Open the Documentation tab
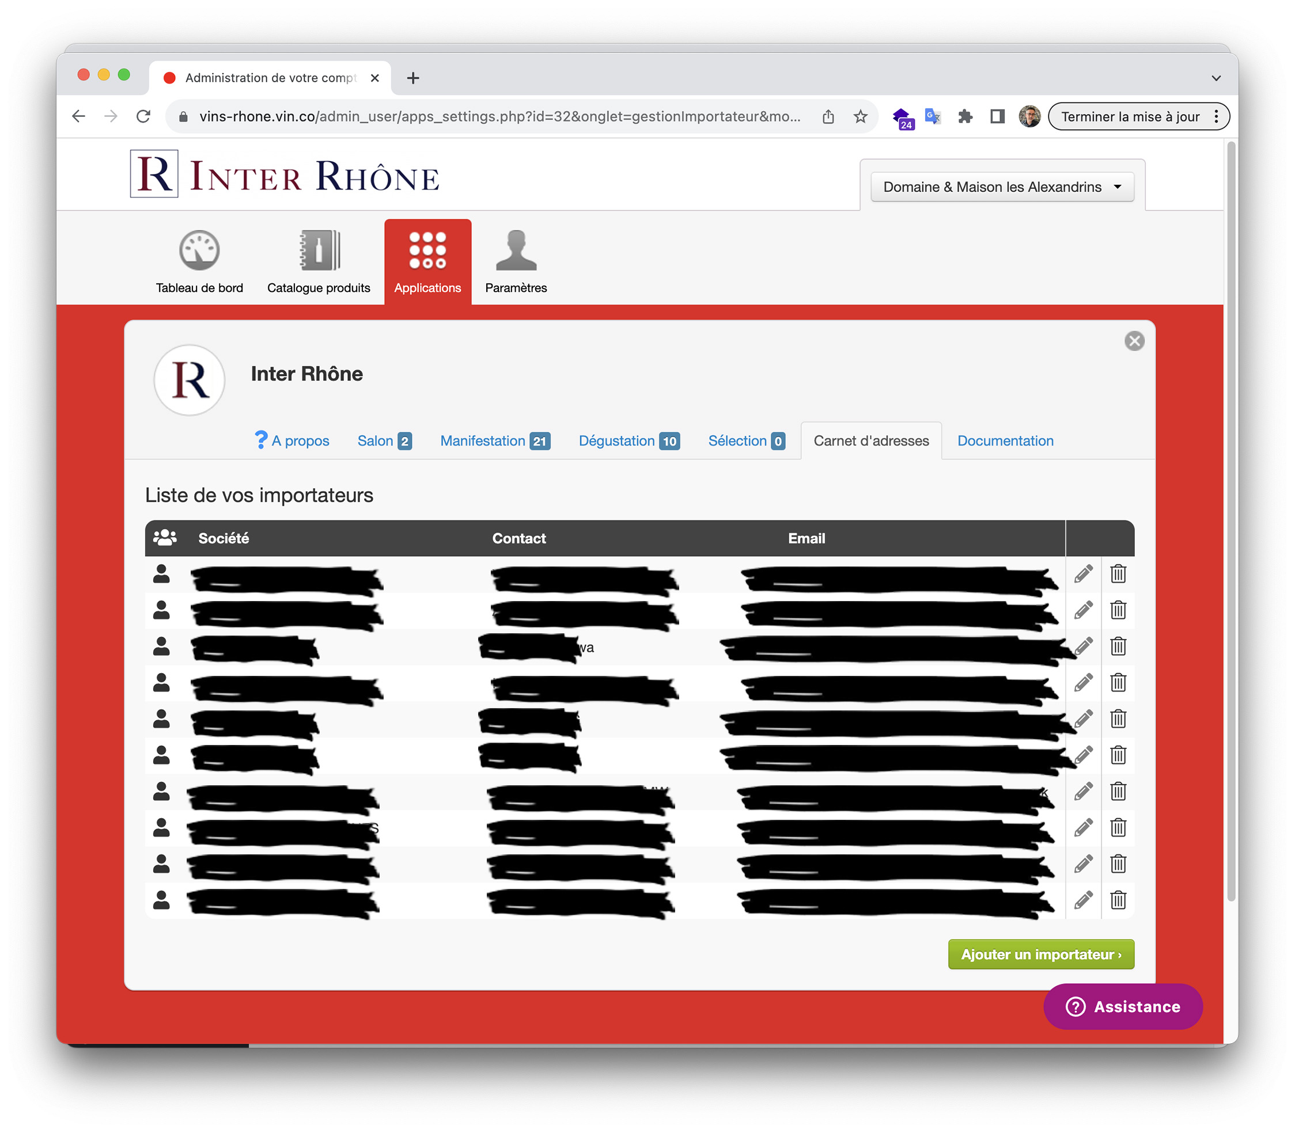The width and height of the screenshot is (1295, 1133). click(1005, 440)
